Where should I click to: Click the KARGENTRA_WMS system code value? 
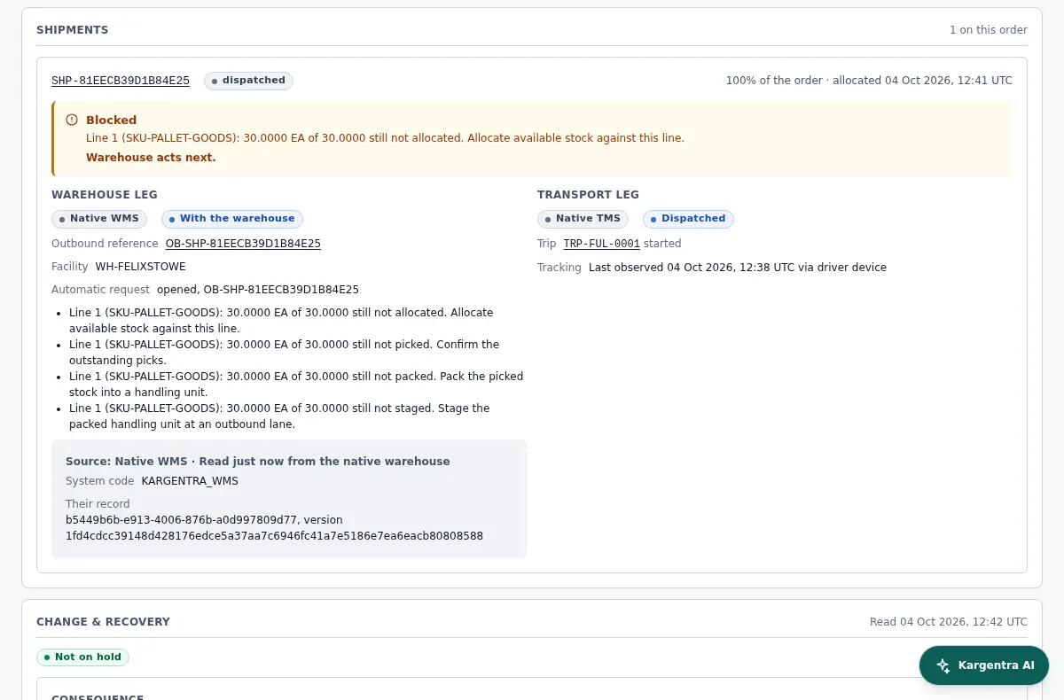point(190,481)
